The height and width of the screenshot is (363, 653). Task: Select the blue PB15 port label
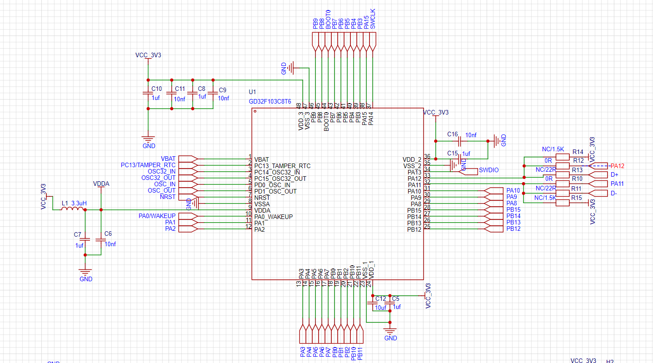tap(513, 209)
